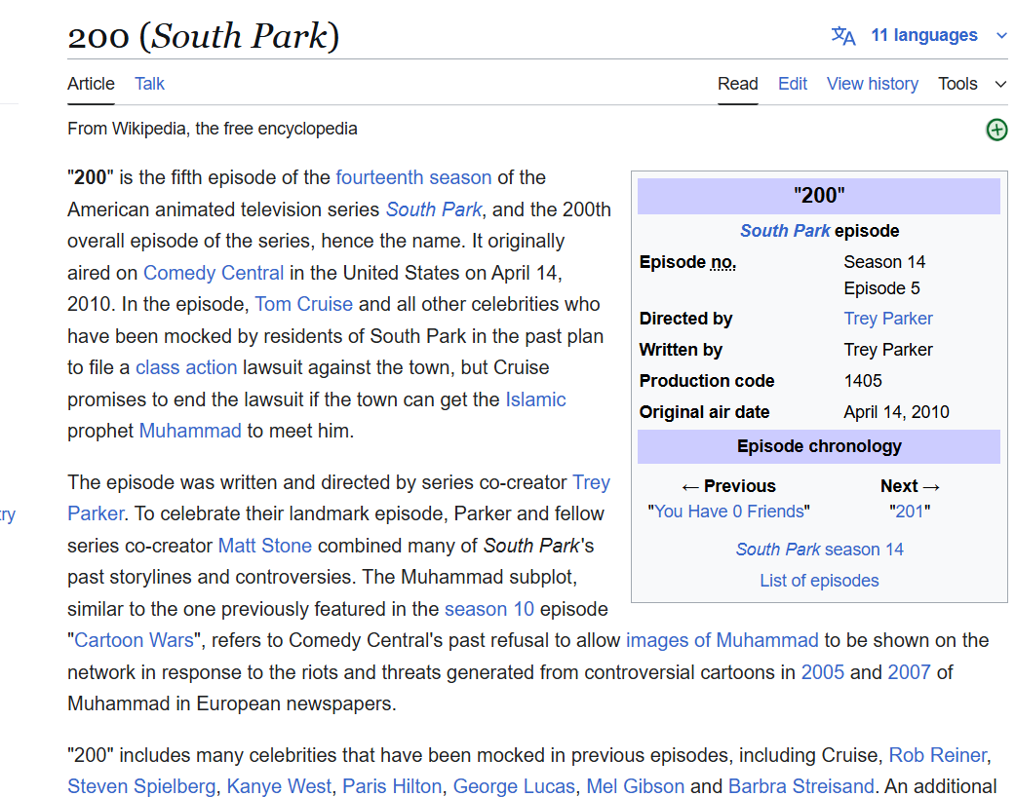This screenshot has height=797, width=1015.
Task: Open the View history tab
Action: (872, 84)
